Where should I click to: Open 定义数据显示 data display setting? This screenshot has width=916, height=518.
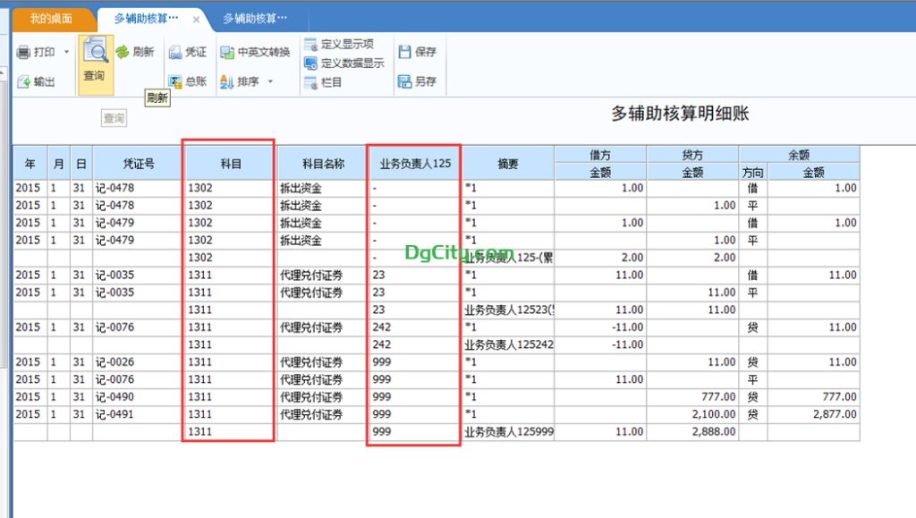(x=310, y=63)
